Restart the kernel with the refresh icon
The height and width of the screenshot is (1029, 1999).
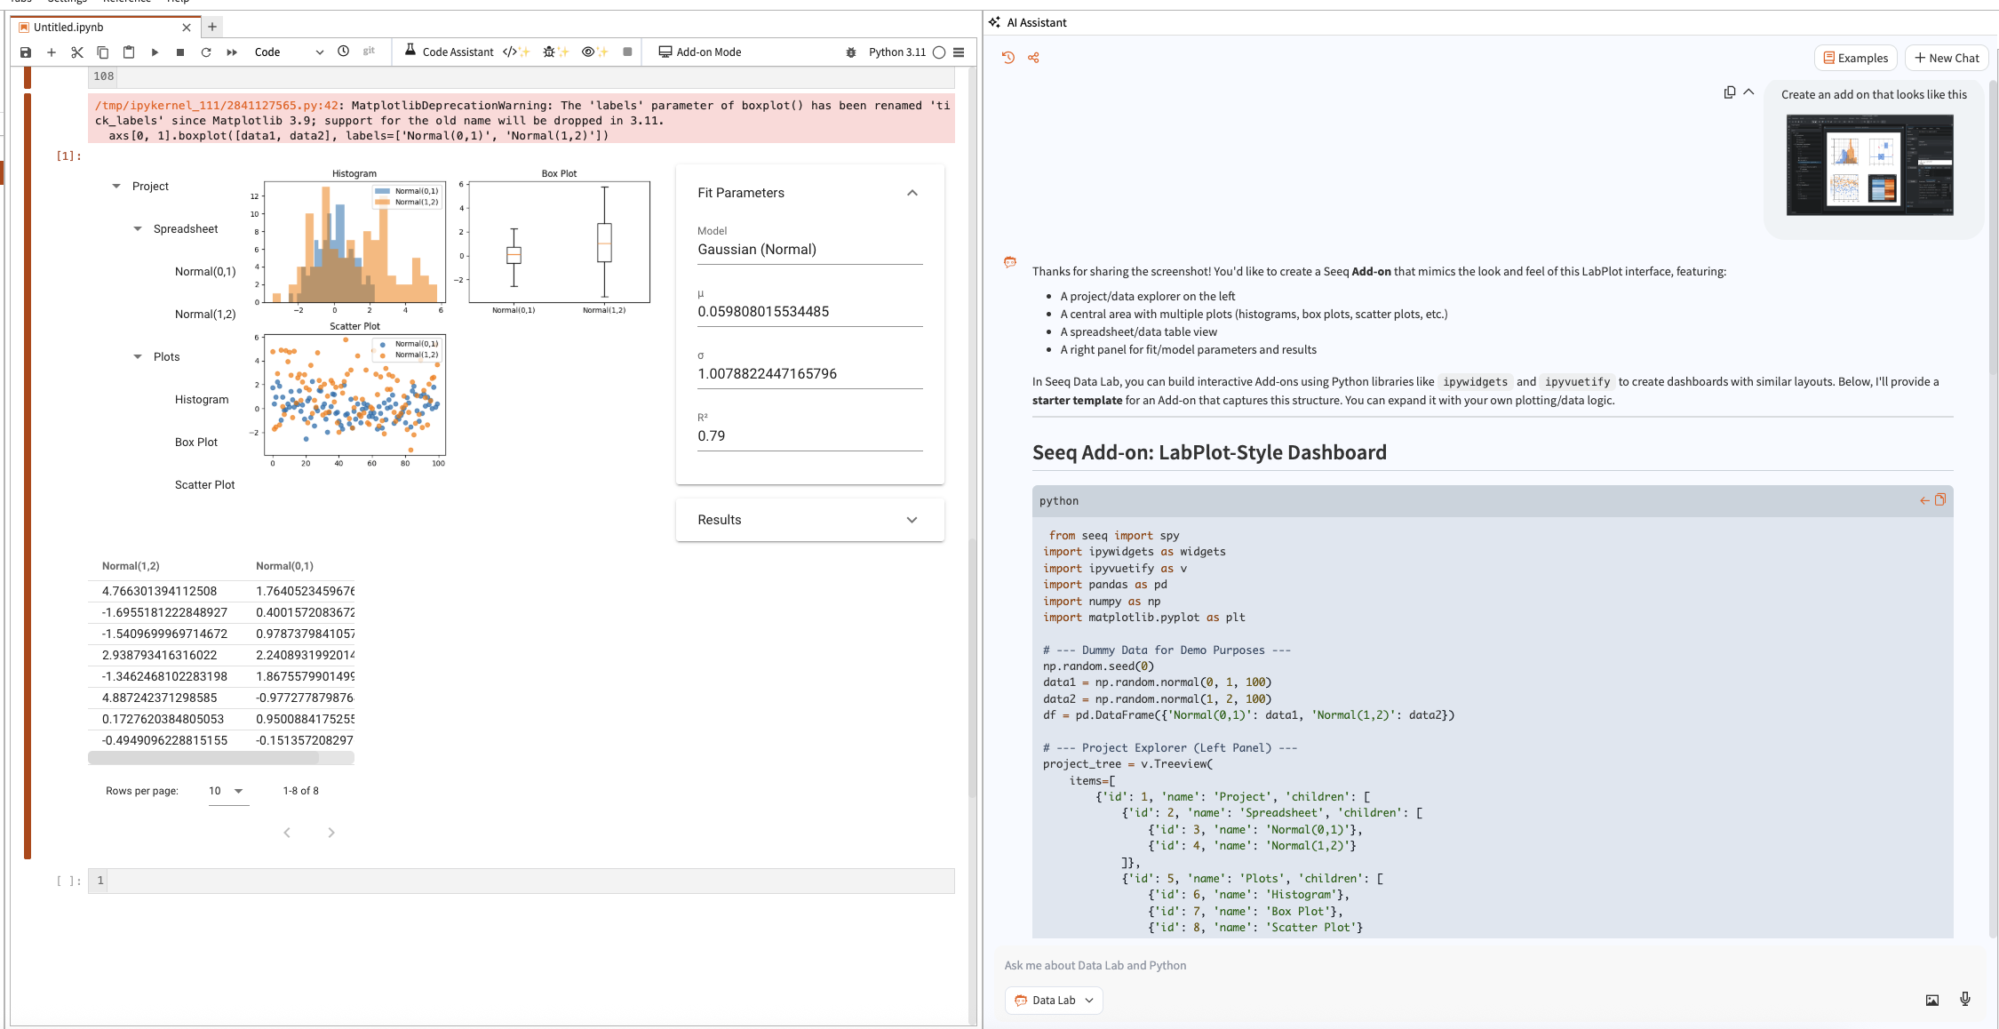(x=206, y=52)
